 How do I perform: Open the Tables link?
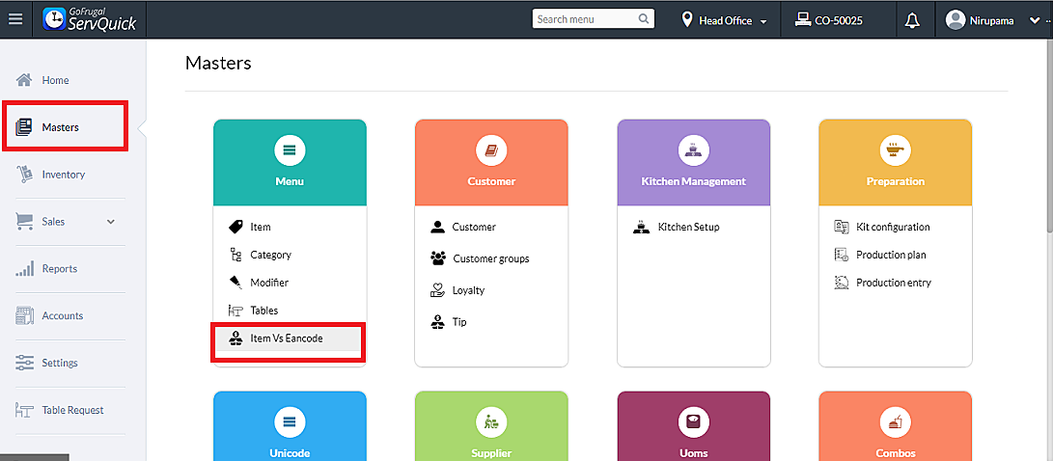click(263, 311)
